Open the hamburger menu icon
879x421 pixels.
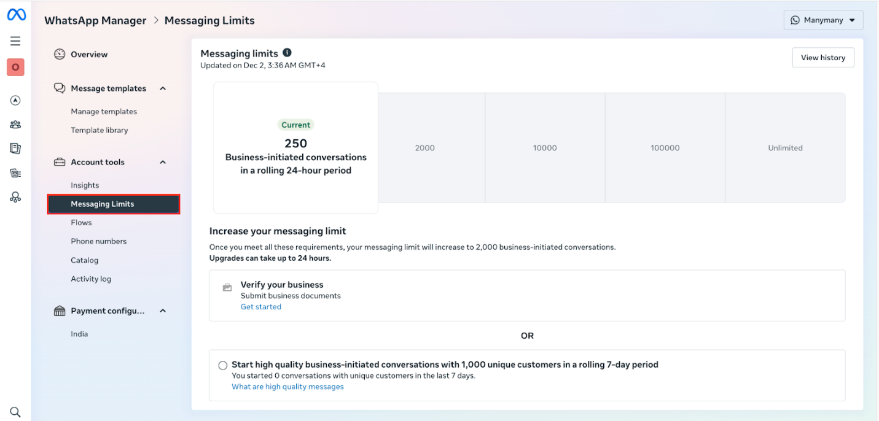(15, 41)
